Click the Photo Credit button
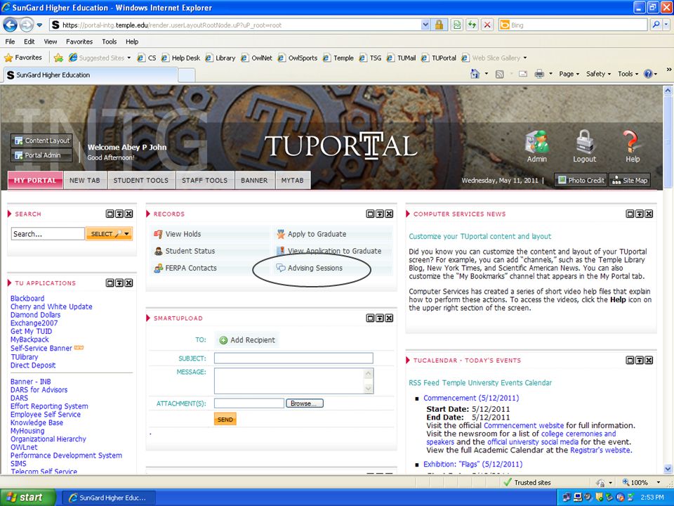The image size is (674, 506). 581,181
